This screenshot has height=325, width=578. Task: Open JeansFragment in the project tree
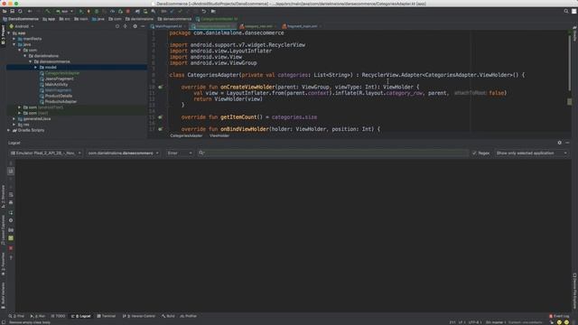(x=56, y=79)
